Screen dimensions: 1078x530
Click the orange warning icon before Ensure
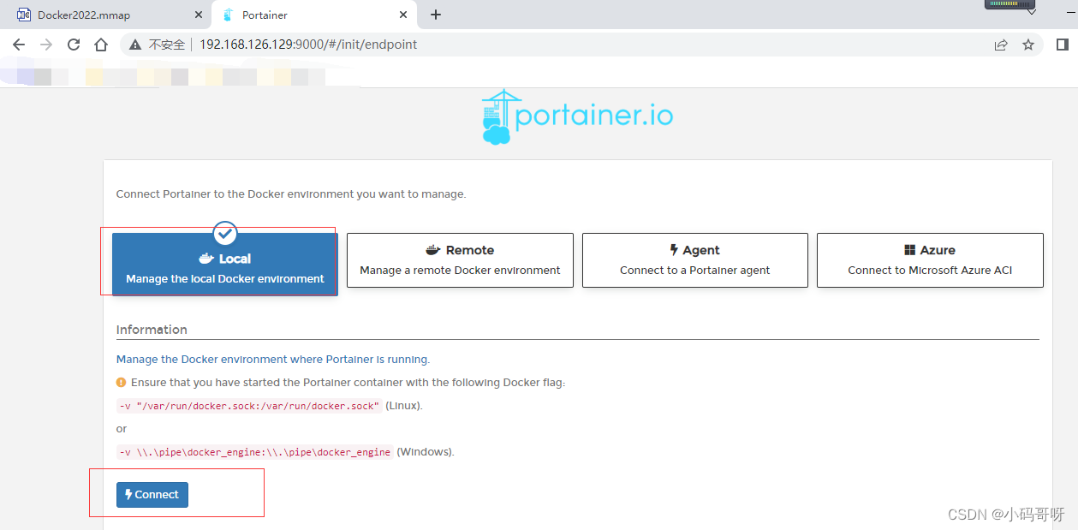click(x=122, y=383)
